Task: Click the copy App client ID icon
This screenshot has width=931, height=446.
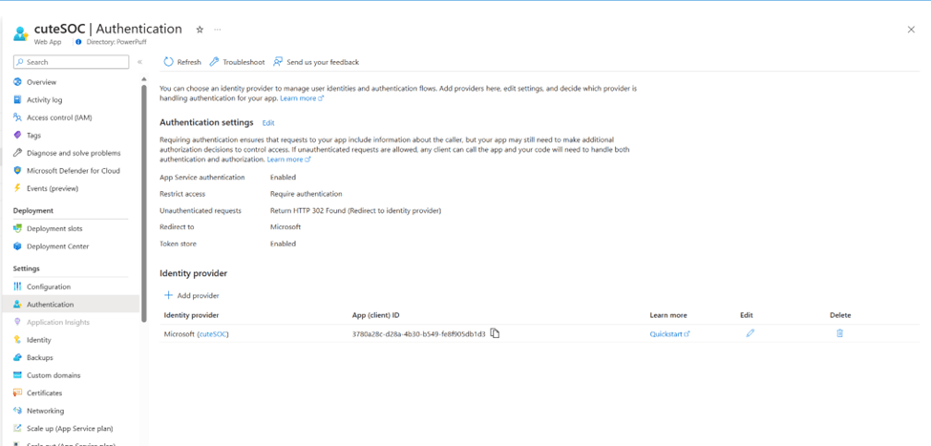Action: click(495, 333)
